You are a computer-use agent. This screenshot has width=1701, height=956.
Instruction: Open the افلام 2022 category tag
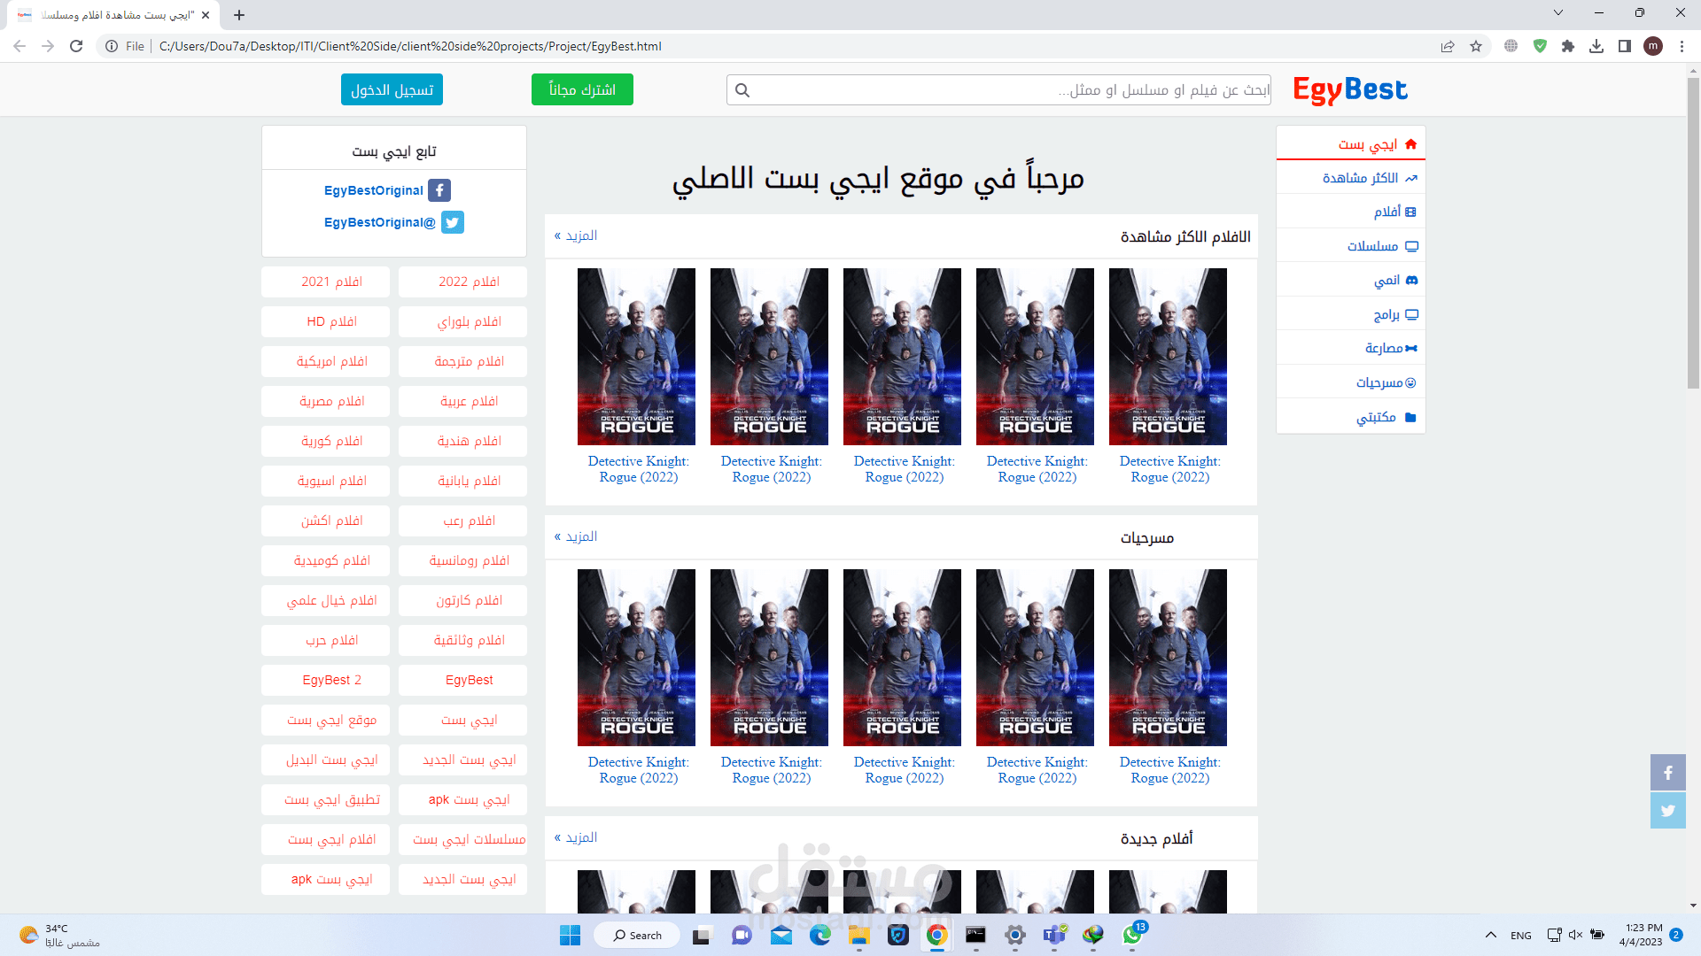pos(462,281)
